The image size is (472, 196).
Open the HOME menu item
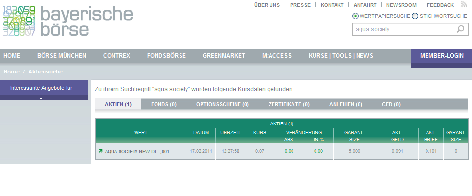tap(12, 56)
